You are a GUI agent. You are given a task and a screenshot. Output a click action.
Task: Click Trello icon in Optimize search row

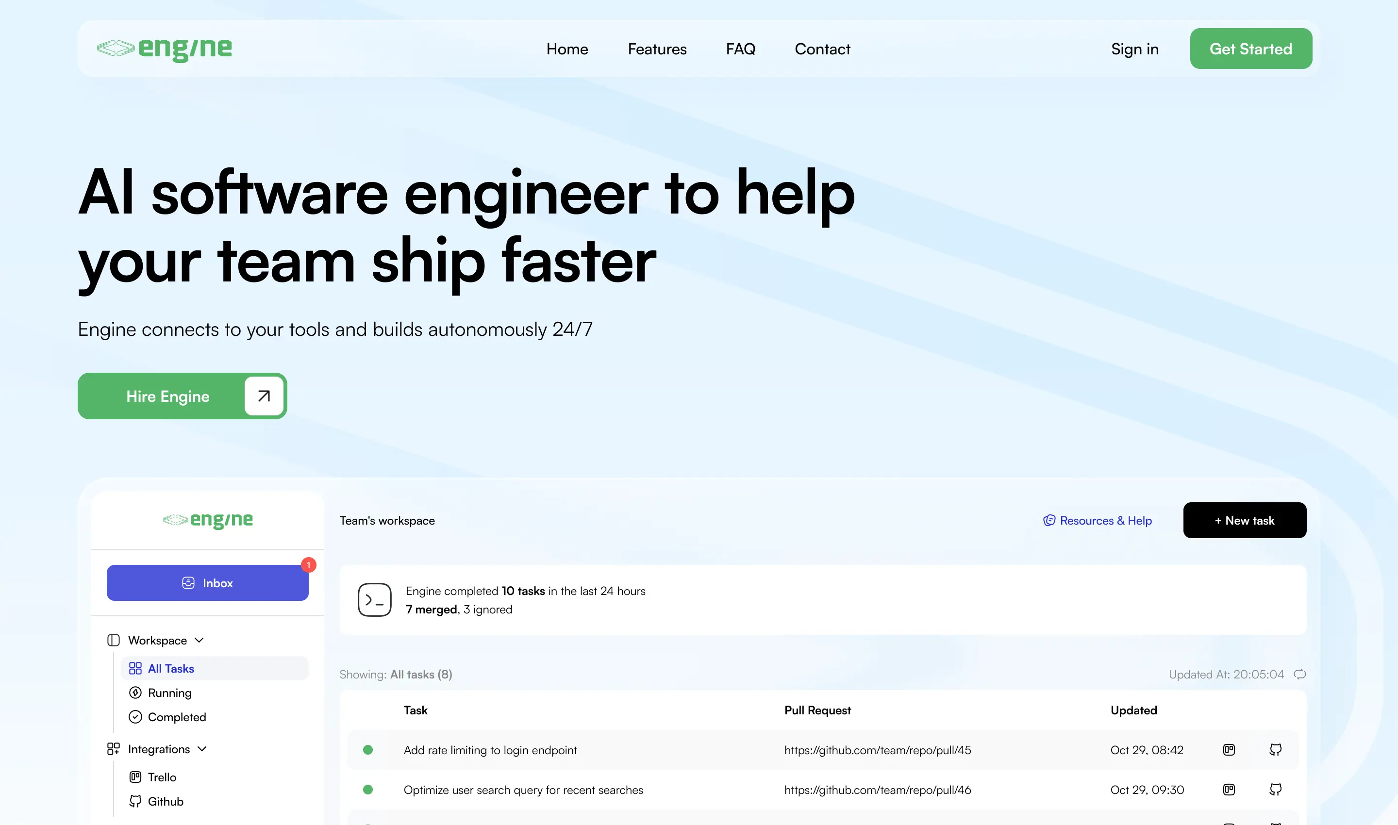pos(1229,790)
